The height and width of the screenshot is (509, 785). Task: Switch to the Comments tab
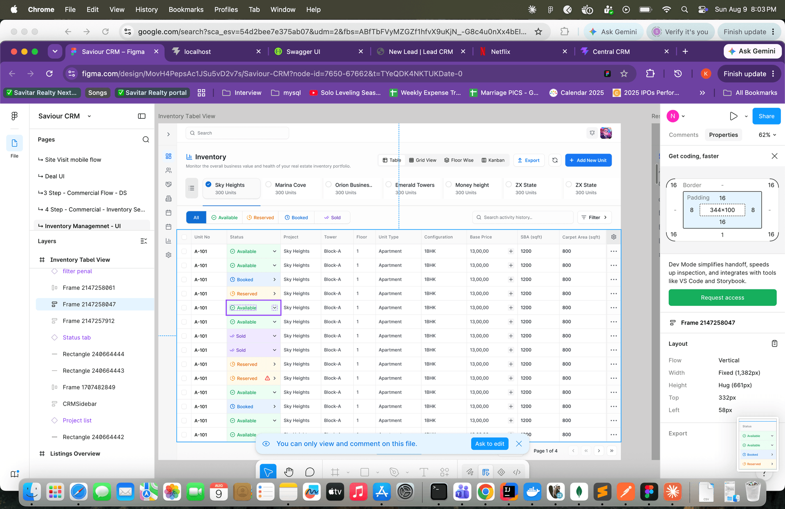click(x=684, y=135)
